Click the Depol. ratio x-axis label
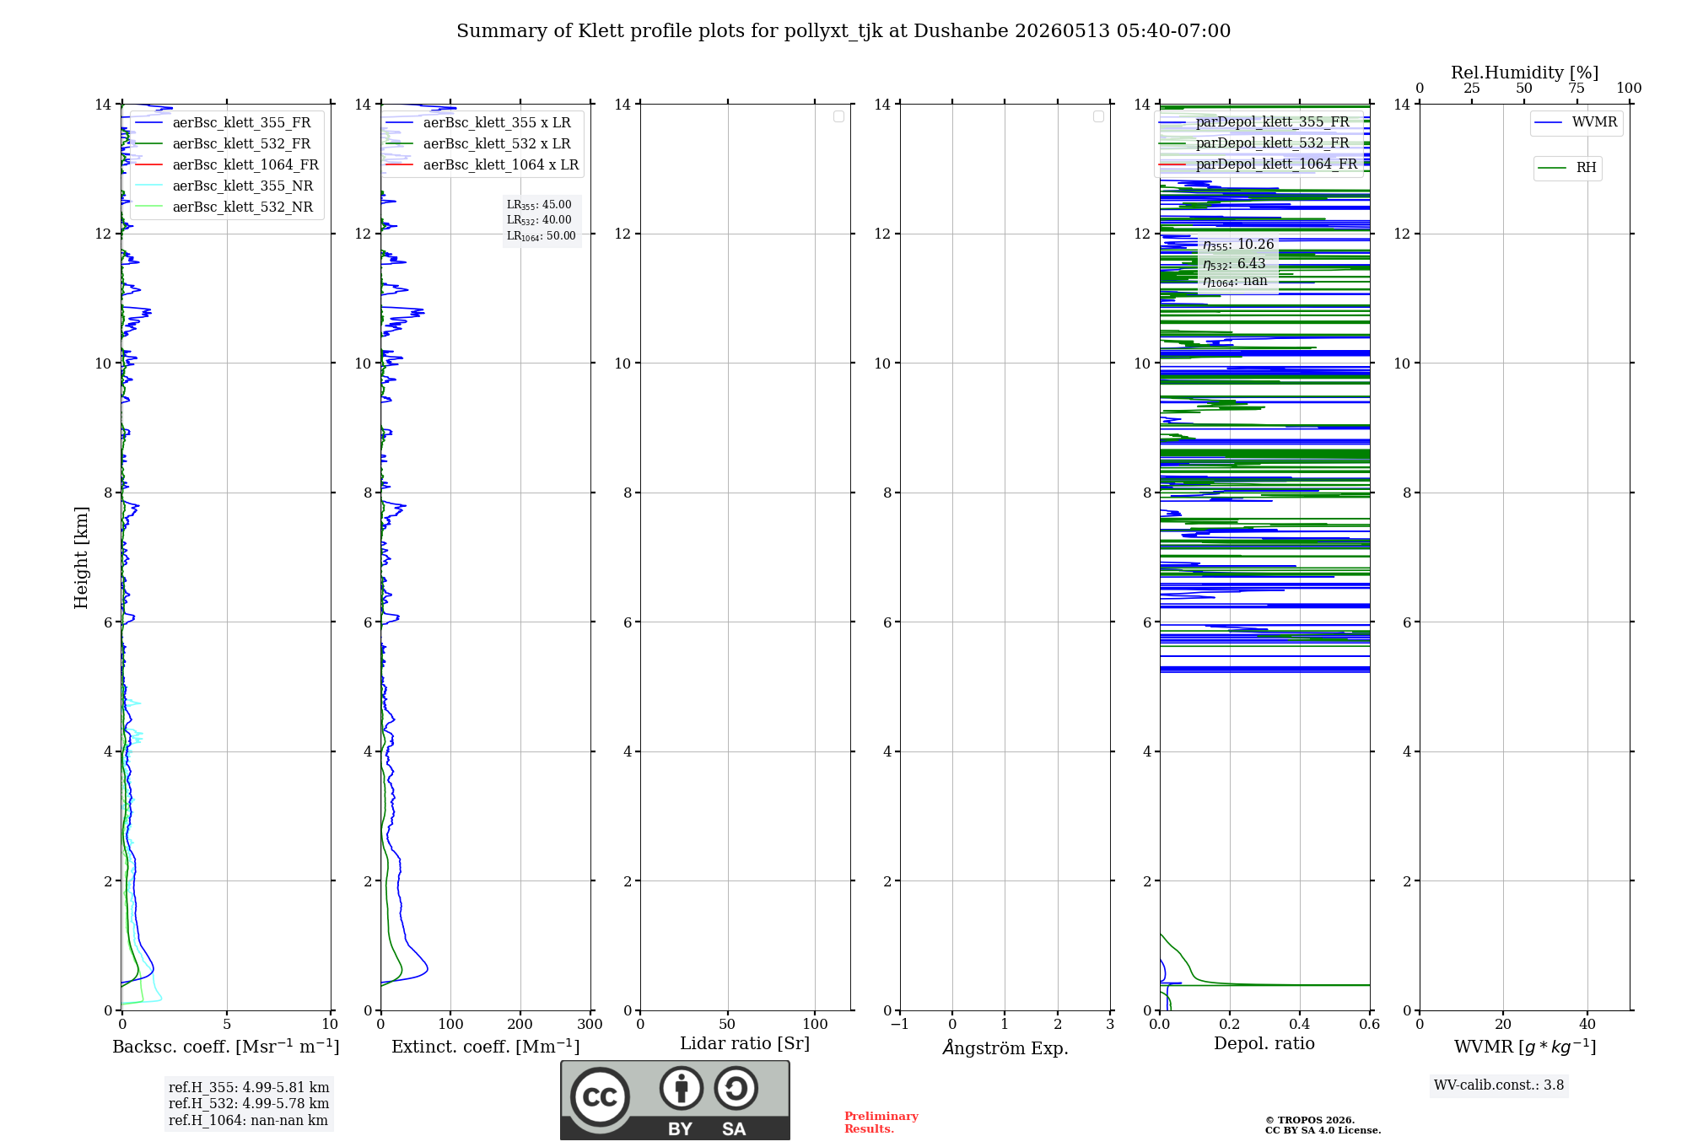1687x1147 pixels. 1264,1044
